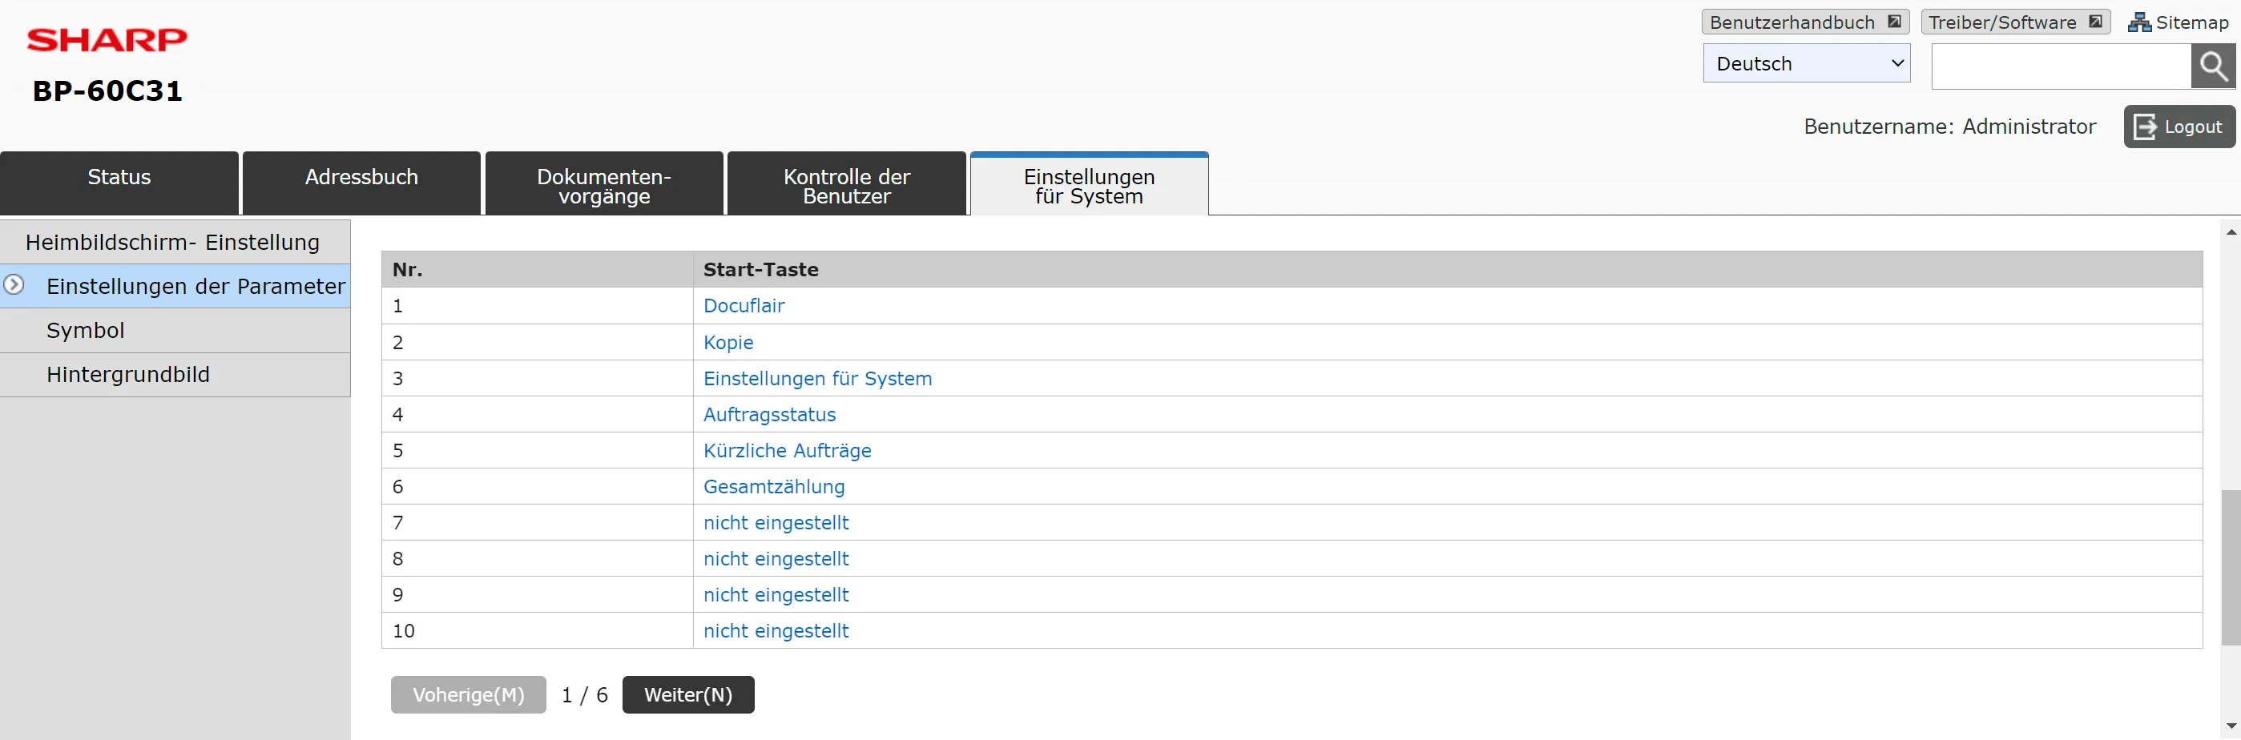The width and height of the screenshot is (2241, 740).
Task: Open the Treiber/Software external link
Action: point(2015,22)
